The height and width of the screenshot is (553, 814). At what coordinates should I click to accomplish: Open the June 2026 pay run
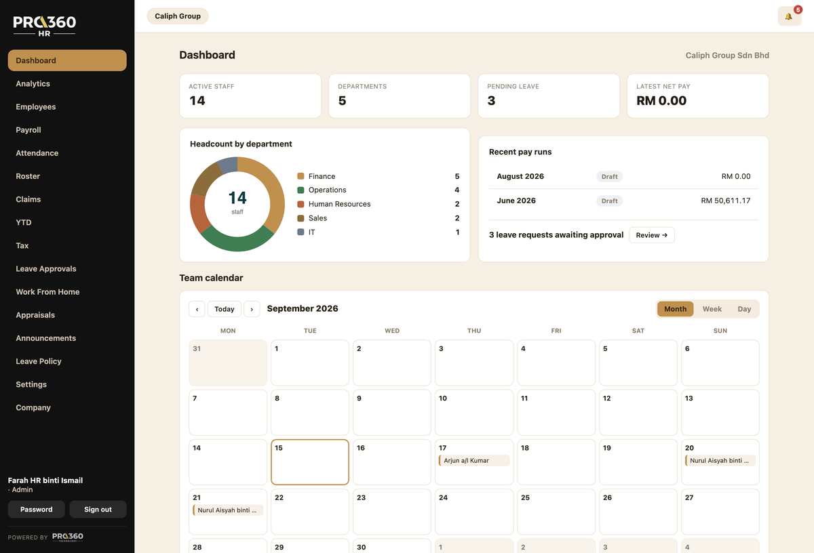pos(623,201)
